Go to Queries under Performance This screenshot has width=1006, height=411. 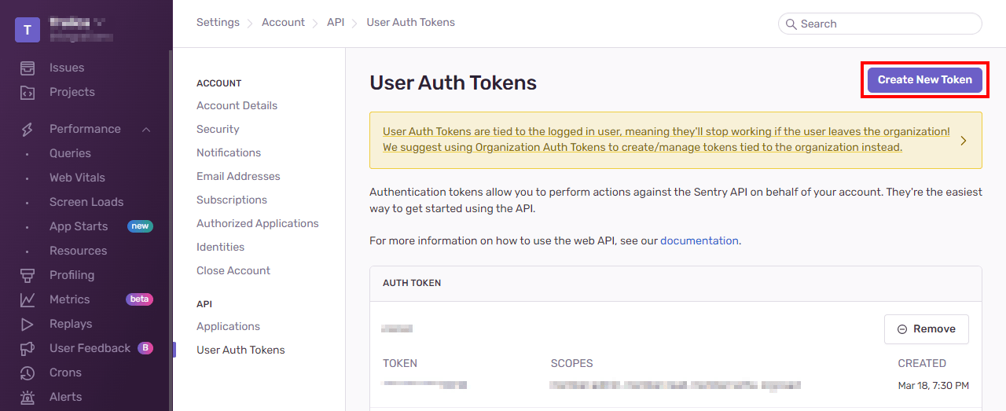pos(70,153)
